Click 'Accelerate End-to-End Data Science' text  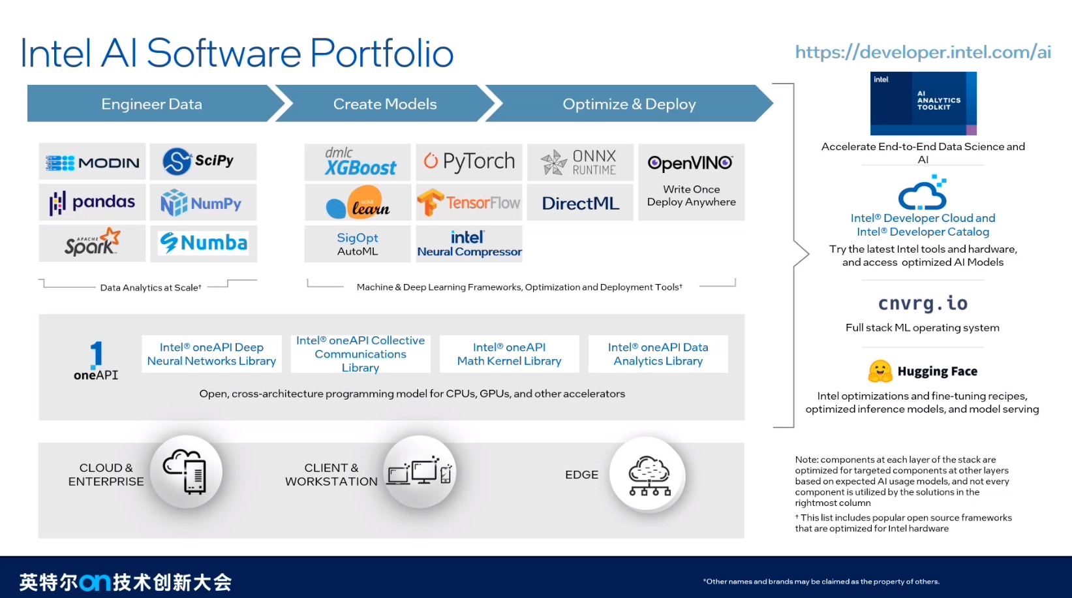[923, 153]
